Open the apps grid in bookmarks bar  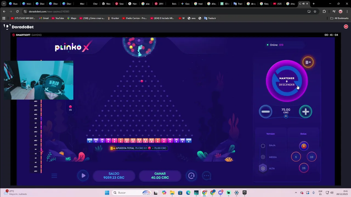[4, 18]
